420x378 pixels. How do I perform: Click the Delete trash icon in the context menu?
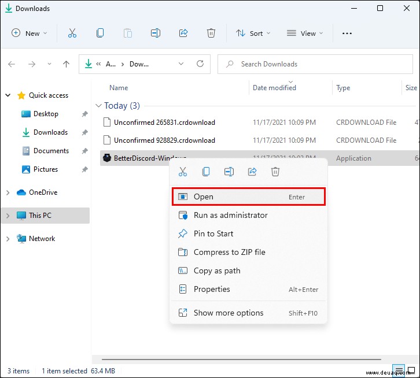[x=275, y=172]
